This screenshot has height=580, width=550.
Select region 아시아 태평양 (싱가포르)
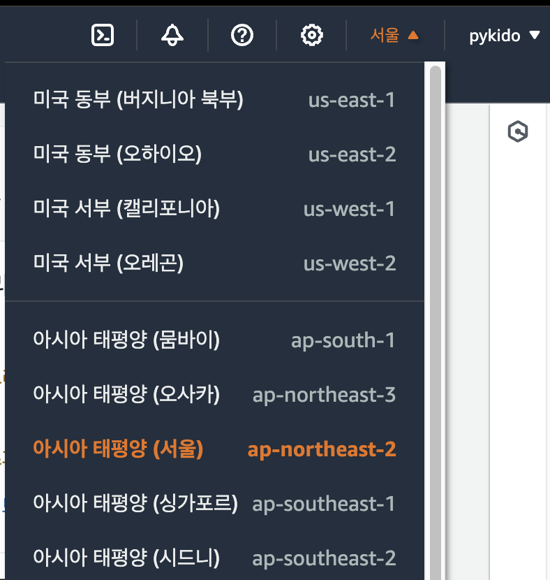tap(214, 503)
